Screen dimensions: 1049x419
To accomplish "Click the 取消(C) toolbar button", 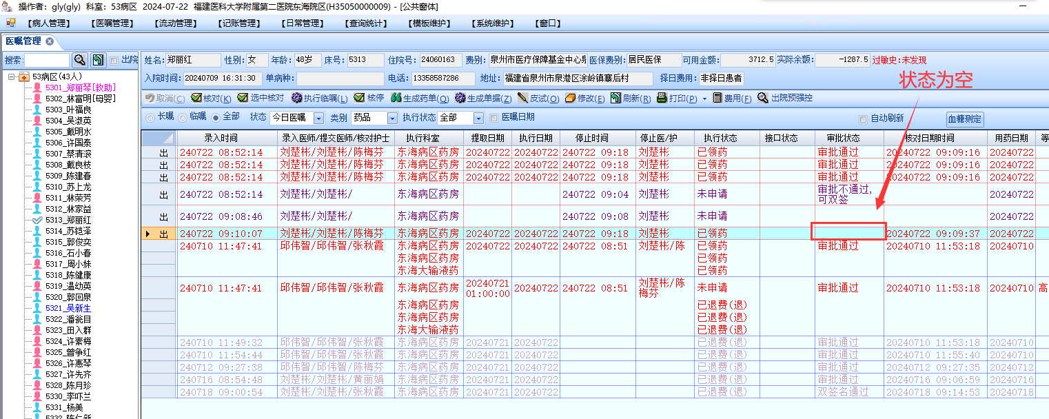I will [165, 99].
